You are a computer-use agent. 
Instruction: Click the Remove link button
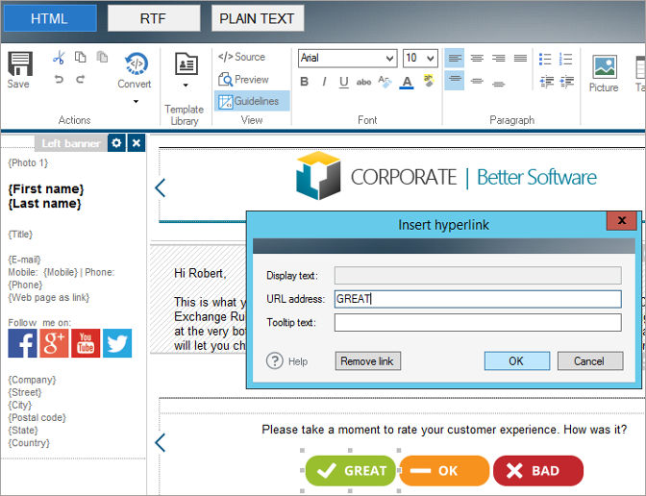[x=368, y=361]
